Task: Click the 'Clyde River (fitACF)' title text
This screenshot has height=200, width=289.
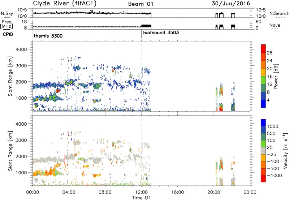Action: [65, 3]
